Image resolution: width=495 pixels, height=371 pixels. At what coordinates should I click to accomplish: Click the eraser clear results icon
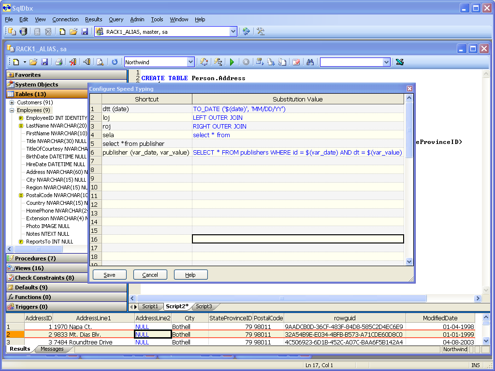click(296, 62)
